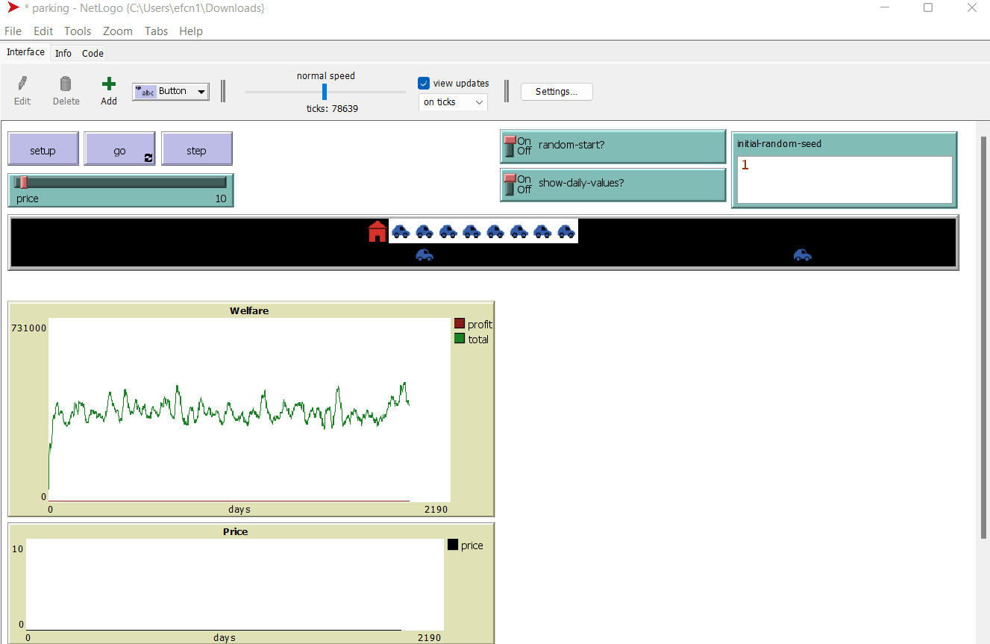Click the price slider handle
This screenshot has height=644, width=990.
(24, 182)
